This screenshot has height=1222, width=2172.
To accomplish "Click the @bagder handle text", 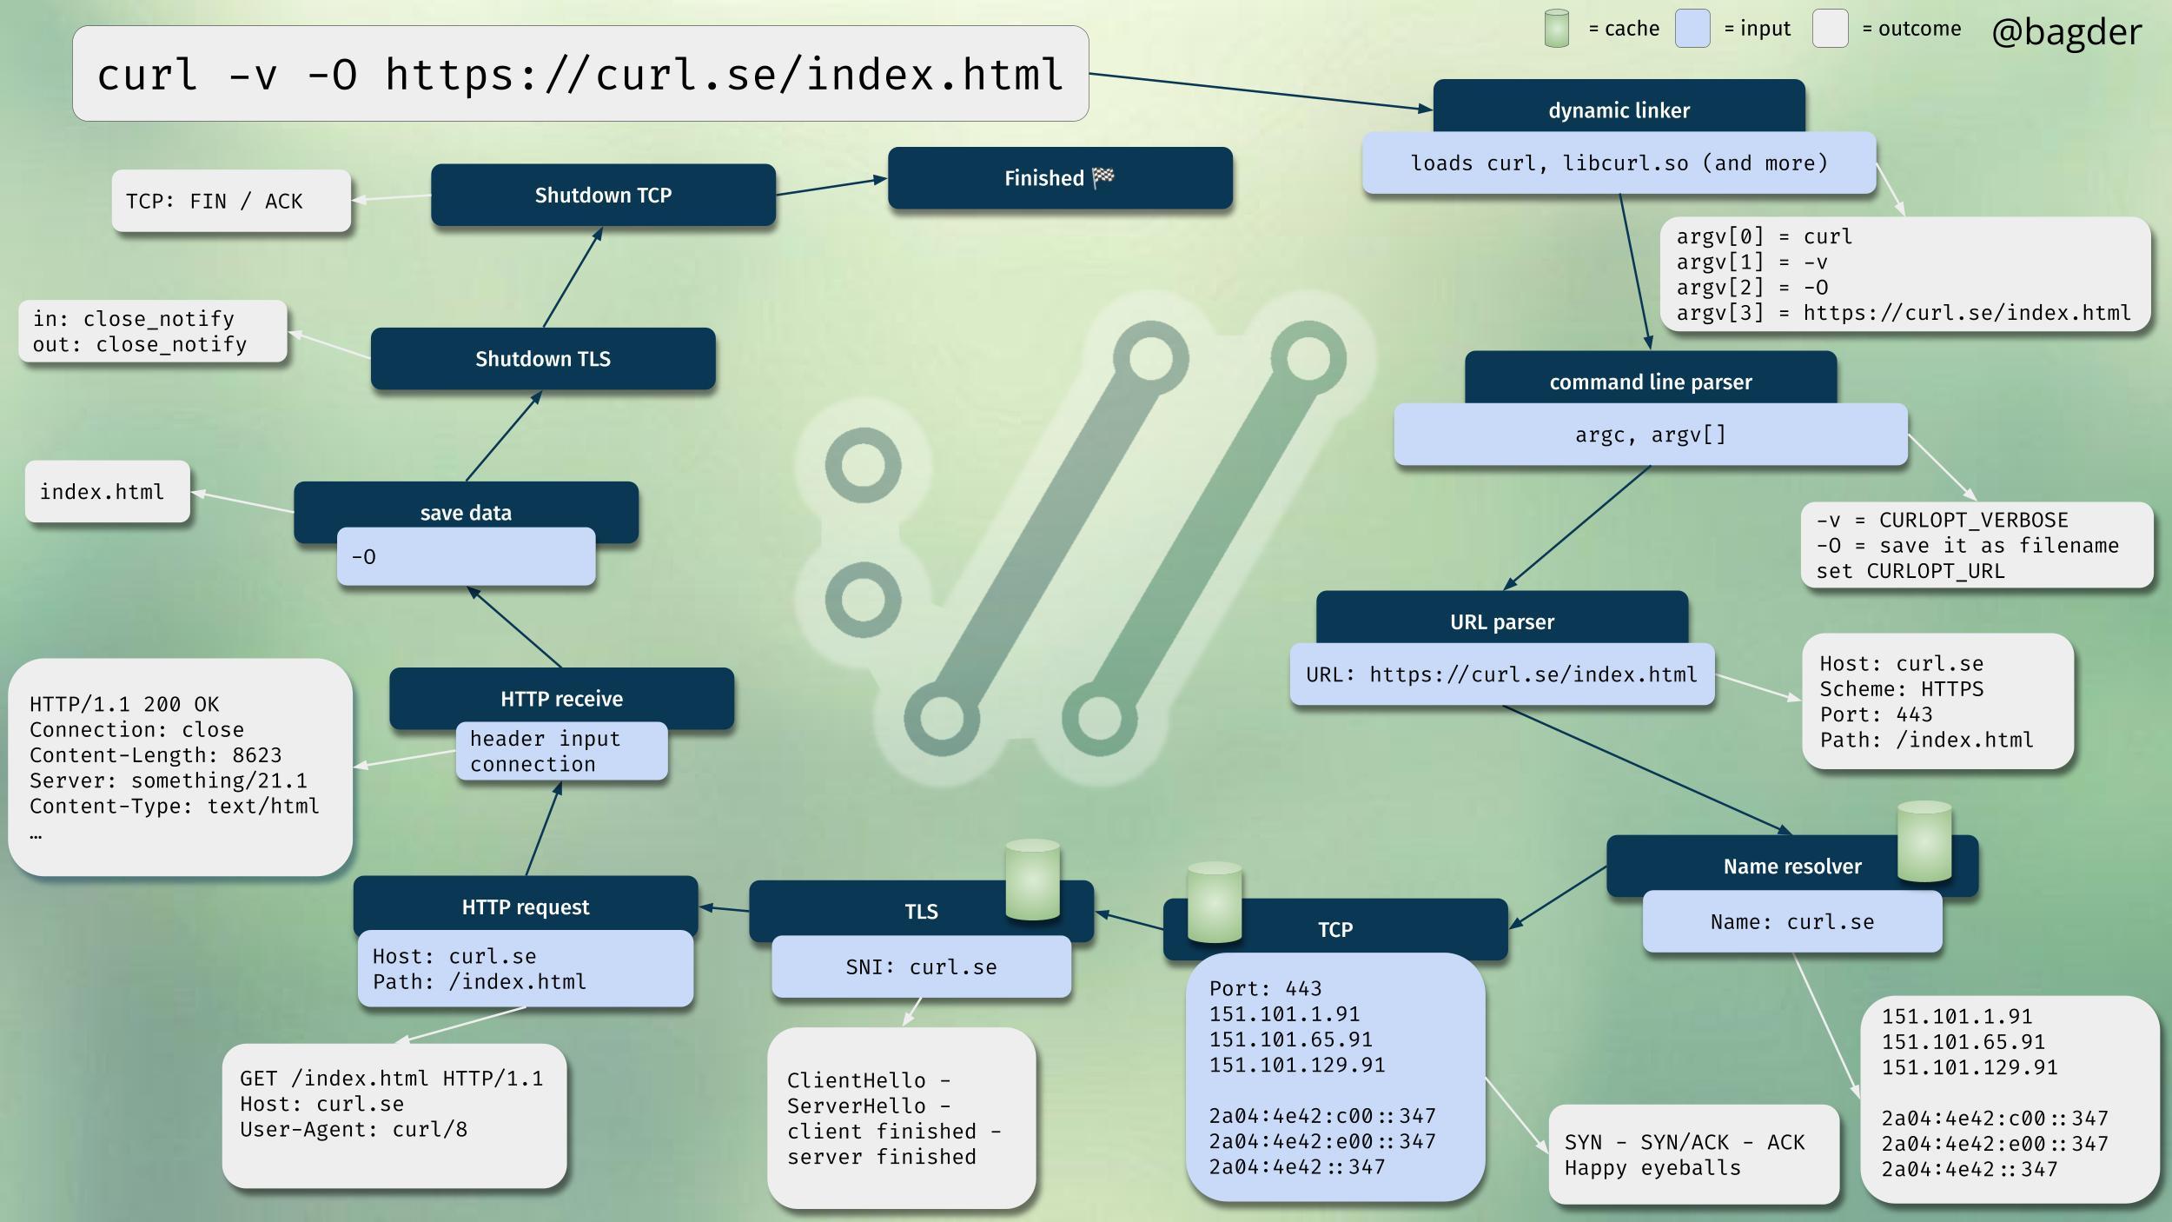I will [x=2066, y=32].
